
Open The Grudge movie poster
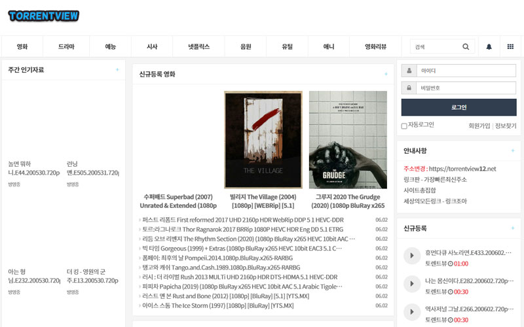(348, 140)
